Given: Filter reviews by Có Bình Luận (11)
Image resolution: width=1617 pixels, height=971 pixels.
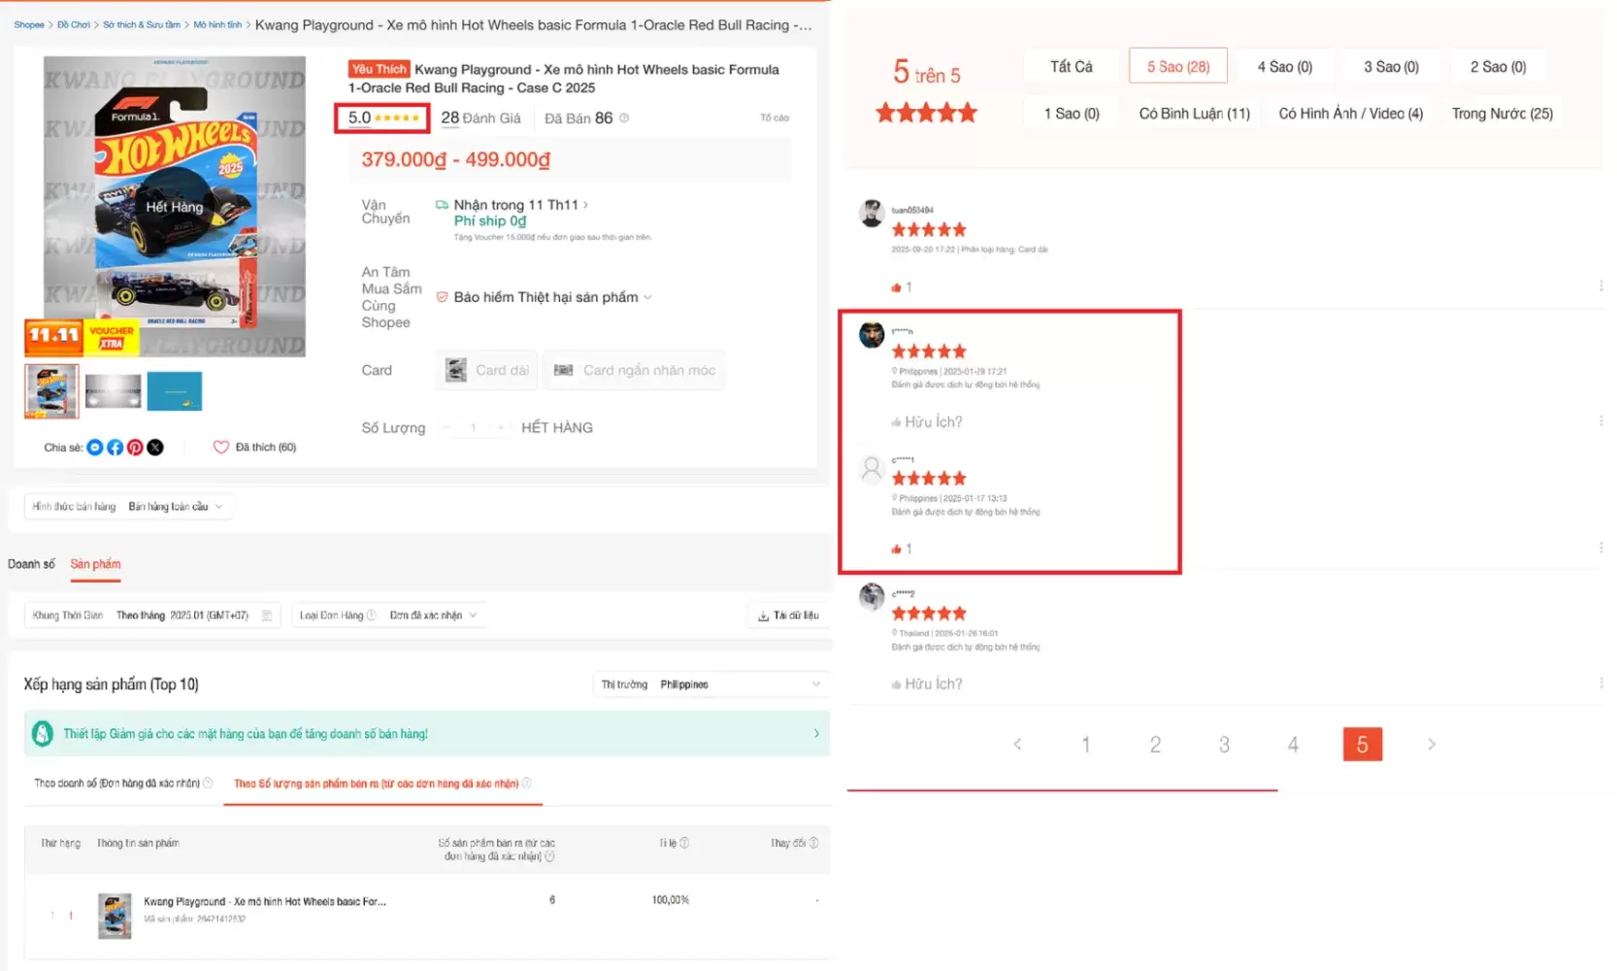Looking at the screenshot, I should tap(1194, 114).
